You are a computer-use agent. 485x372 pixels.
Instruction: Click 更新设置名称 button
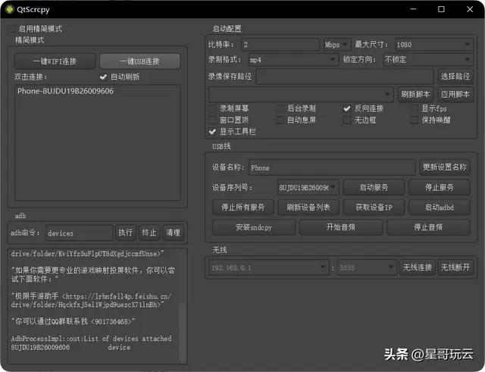click(x=445, y=167)
